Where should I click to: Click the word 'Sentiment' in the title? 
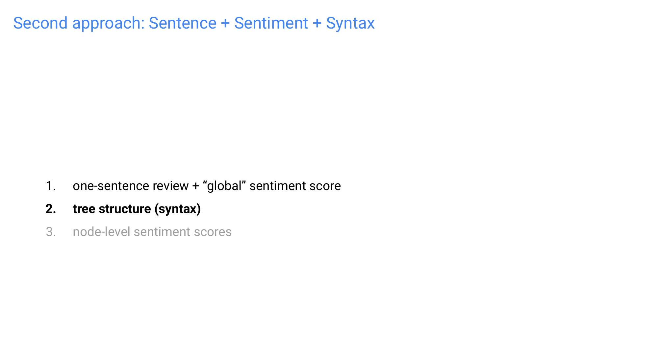tap(271, 23)
